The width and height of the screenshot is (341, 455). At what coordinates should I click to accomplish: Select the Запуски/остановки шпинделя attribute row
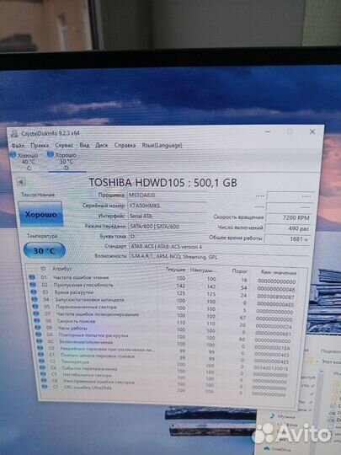[x=163, y=301]
